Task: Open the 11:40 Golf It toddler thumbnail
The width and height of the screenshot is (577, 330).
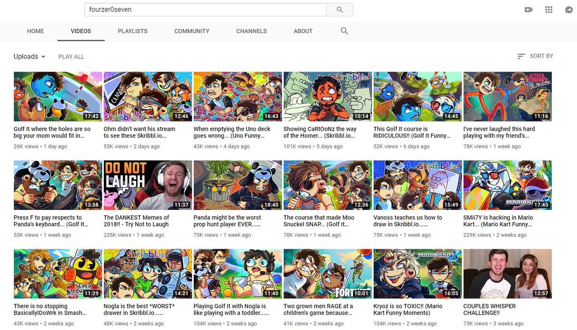Action: point(238,274)
